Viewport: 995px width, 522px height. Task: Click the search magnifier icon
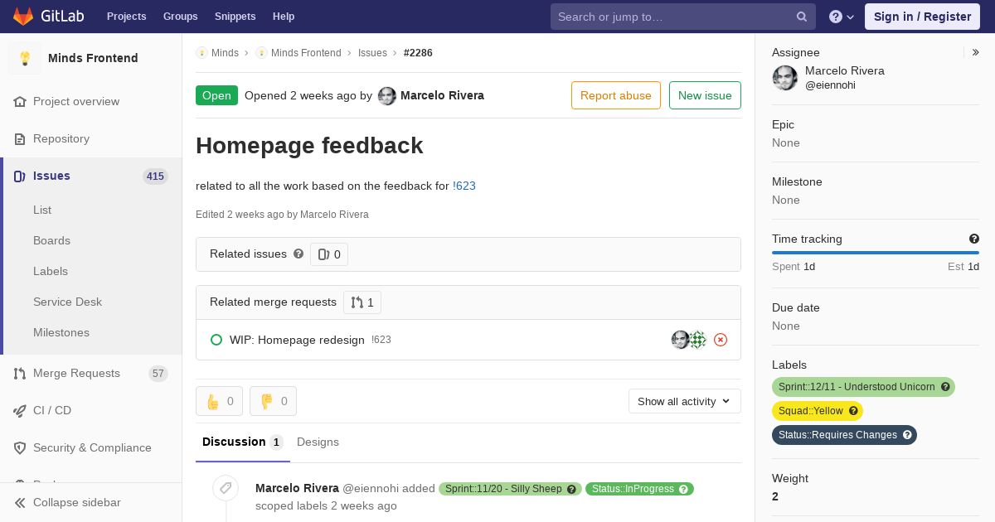tap(802, 17)
